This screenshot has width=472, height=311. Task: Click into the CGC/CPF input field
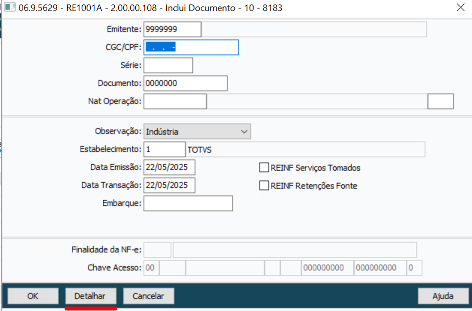191,47
